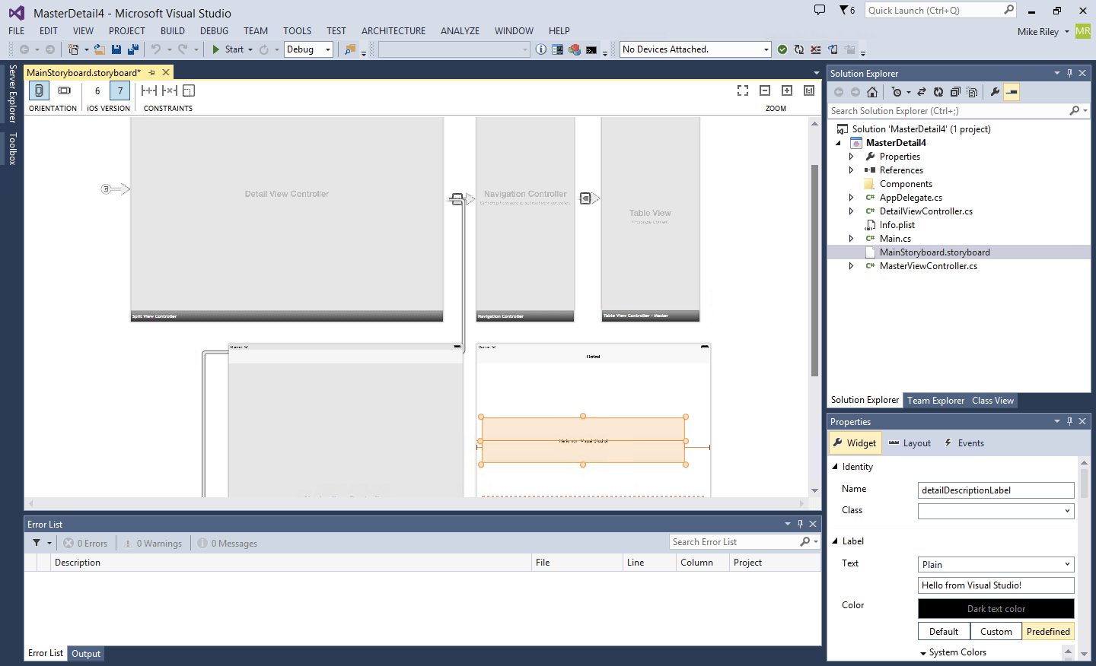Open the Widget tab in Properties
The width and height of the screenshot is (1096, 666).
click(855, 443)
